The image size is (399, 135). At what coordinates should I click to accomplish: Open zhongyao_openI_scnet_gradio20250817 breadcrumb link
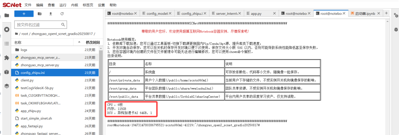[x=62, y=34]
